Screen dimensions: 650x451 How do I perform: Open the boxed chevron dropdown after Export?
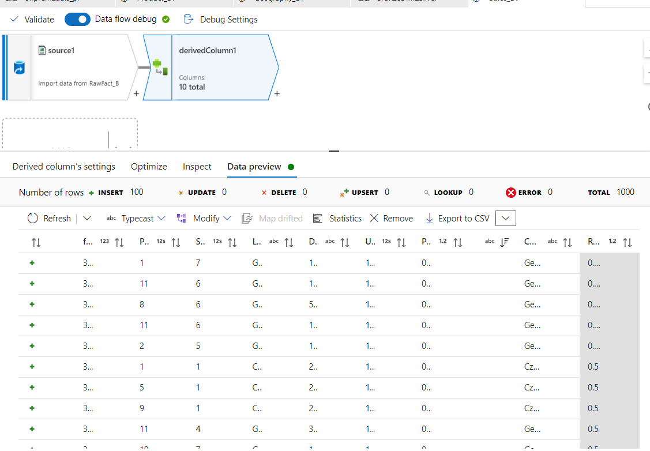click(x=505, y=219)
